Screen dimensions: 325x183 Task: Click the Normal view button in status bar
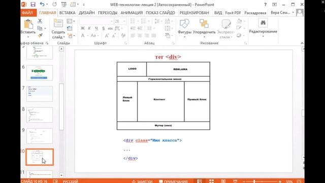200,181
